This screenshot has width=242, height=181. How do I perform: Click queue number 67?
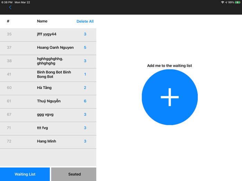[9, 114]
